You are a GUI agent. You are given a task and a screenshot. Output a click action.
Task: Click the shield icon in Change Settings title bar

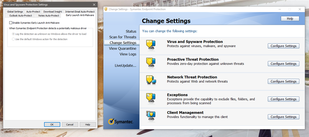pyautogui.click(x=106, y=9)
